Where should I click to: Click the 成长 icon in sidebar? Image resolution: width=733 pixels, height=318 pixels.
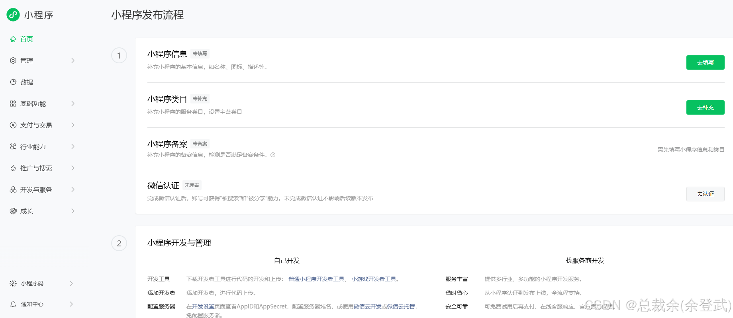pyautogui.click(x=13, y=211)
